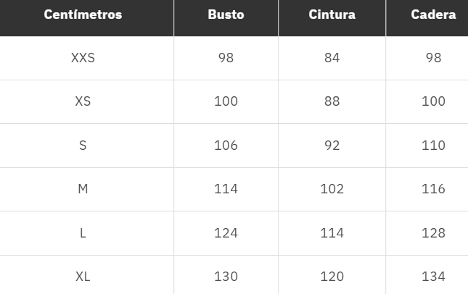Click the Busto column header
The height and width of the screenshot is (294, 468).
(x=226, y=15)
